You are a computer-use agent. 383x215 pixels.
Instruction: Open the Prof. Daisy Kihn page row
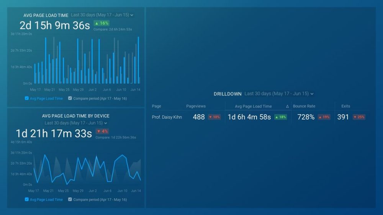(x=167, y=117)
